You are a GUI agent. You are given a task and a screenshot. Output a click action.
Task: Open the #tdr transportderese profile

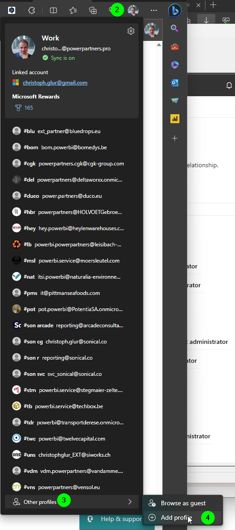click(x=72, y=422)
